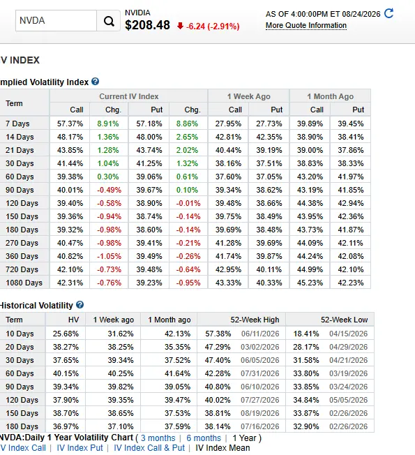Screen dimensions: 415x455
Task: Click 90 Days 1 week ago 39.82%
Action: click(x=121, y=387)
